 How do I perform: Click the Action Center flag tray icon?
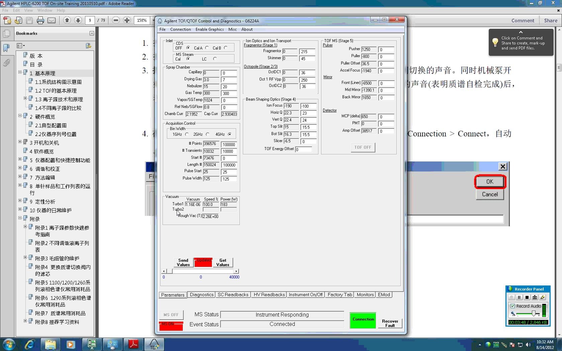(512, 345)
